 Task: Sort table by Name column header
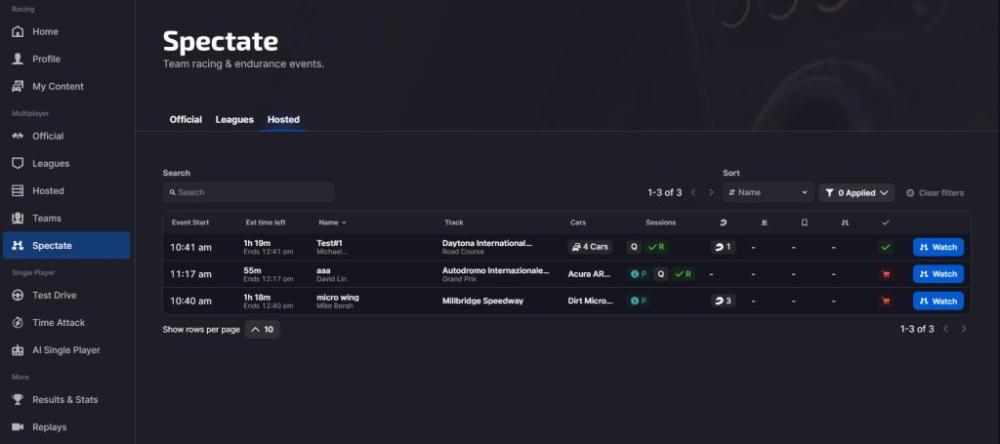[x=332, y=222]
